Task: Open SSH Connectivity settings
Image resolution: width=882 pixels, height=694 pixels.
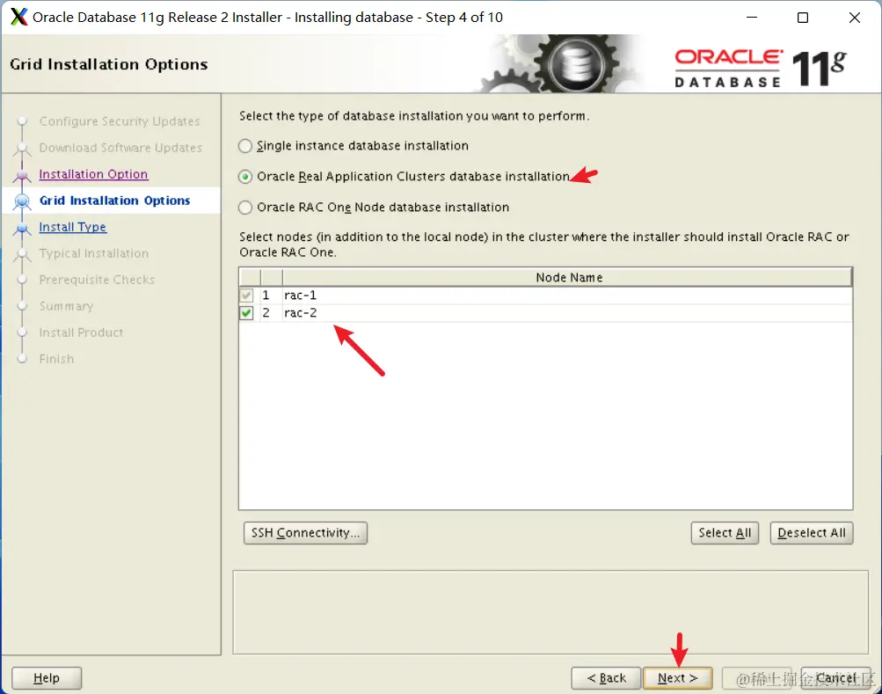Action: pos(305,533)
